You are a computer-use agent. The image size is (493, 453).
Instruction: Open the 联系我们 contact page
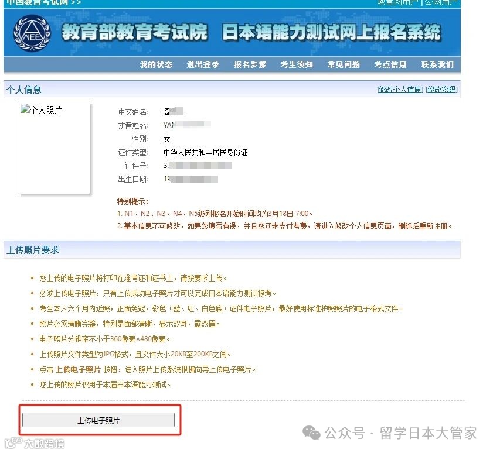tap(437, 64)
